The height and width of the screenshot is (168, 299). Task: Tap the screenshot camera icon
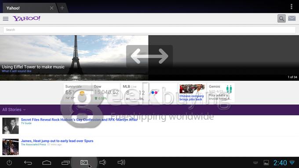[84, 162]
